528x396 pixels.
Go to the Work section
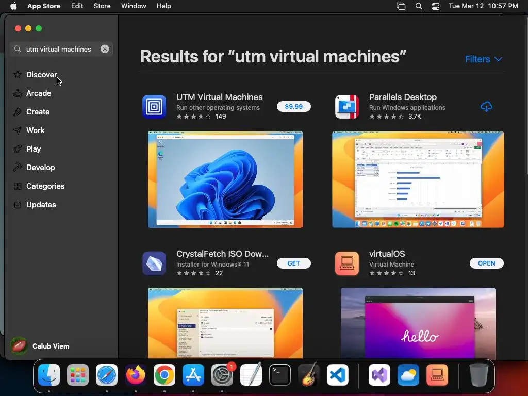pos(36,130)
